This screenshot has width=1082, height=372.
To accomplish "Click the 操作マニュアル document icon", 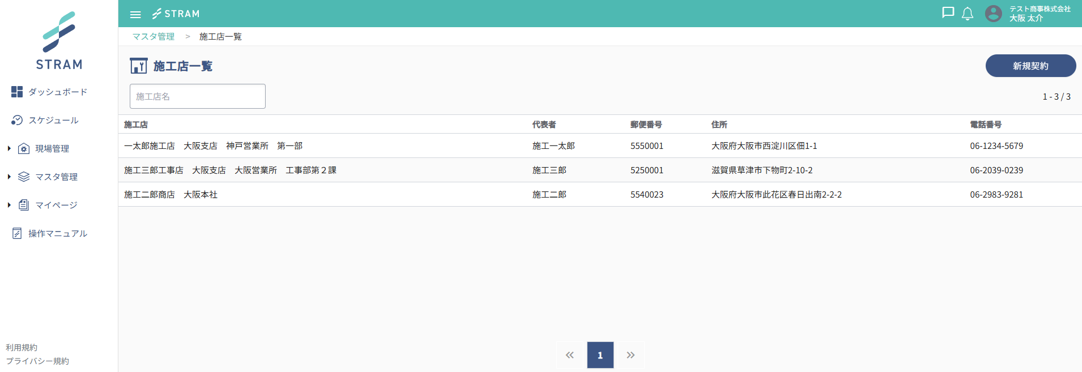I will pyautogui.click(x=17, y=233).
